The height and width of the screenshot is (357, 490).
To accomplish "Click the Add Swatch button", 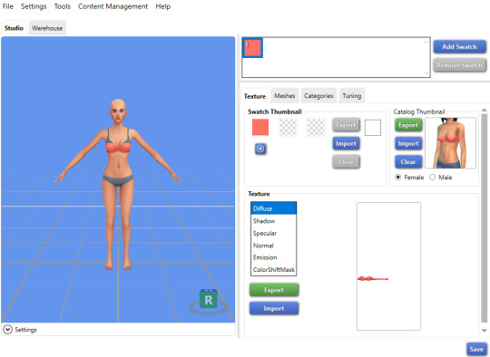I will [x=459, y=47].
